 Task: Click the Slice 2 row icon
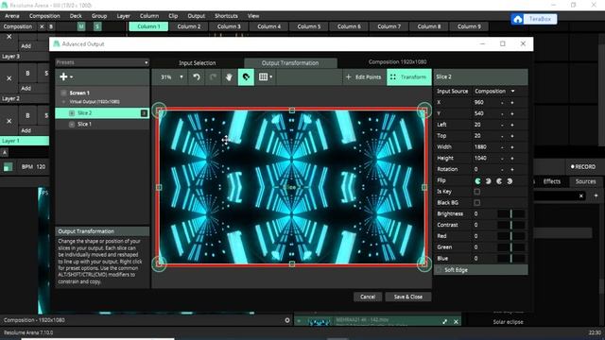(72, 113)
